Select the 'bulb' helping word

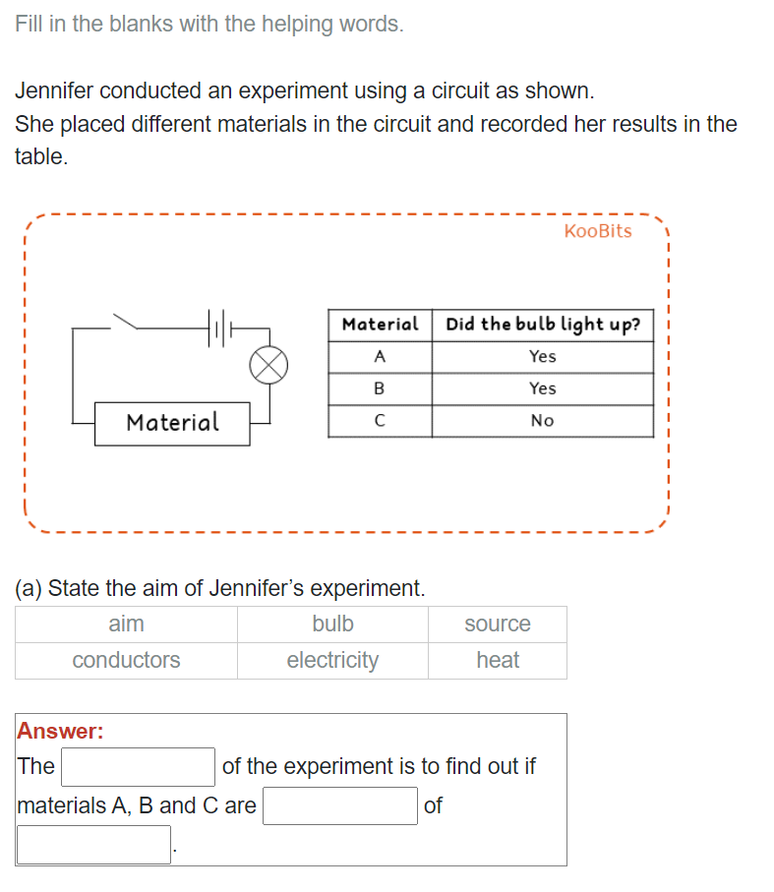[331, 624]
